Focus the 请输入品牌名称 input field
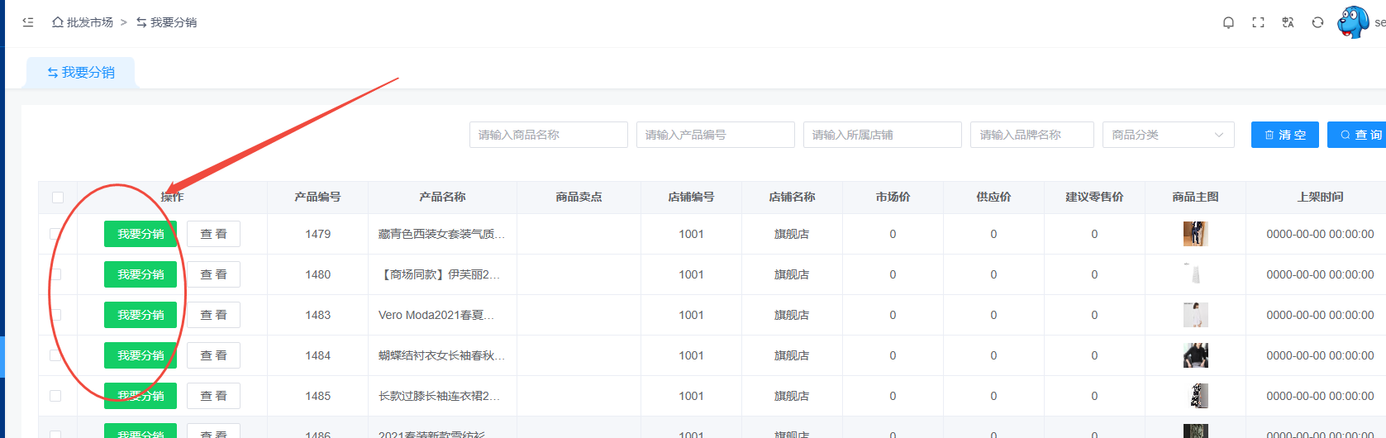 pyautogui.click(x=1031, y=135)
